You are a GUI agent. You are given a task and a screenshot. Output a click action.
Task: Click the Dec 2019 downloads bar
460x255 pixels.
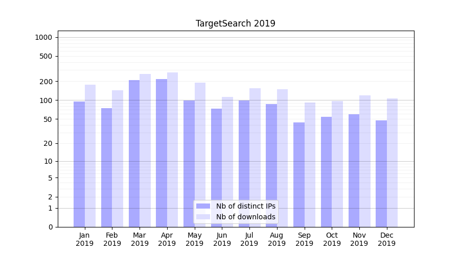(392, 162)
